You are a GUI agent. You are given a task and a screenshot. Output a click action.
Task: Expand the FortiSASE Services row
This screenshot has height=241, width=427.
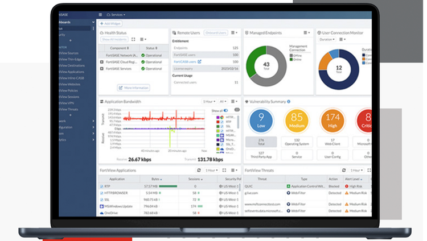coord(101,69)
